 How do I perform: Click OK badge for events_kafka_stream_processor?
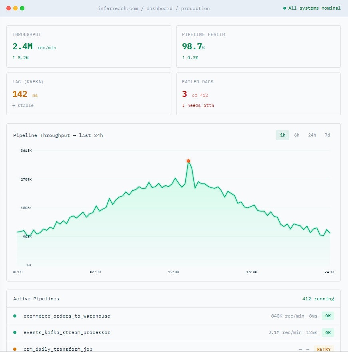coord(328,332)
